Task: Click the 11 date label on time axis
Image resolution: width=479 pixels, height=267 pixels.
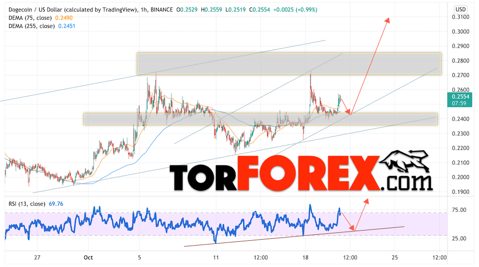Action: click(216, 257)
